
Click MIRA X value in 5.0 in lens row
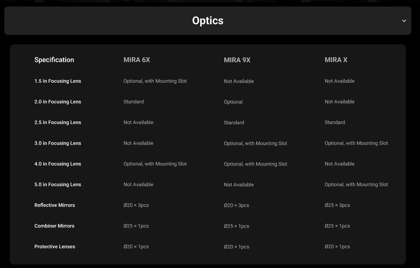pos(356,185)
